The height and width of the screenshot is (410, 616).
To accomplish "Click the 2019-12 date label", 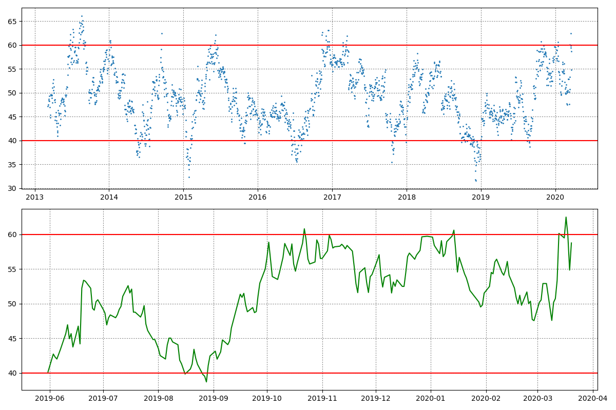I will [376, 398].
